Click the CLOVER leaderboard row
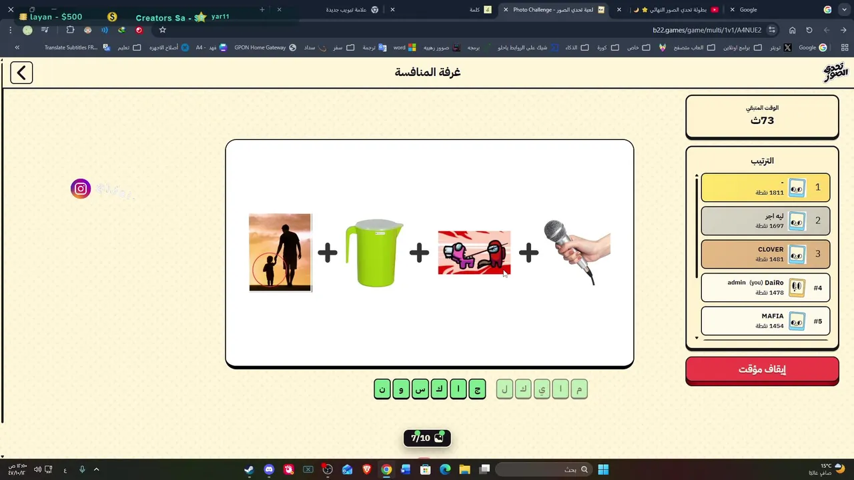854x480 pixels. coord(765,254)
